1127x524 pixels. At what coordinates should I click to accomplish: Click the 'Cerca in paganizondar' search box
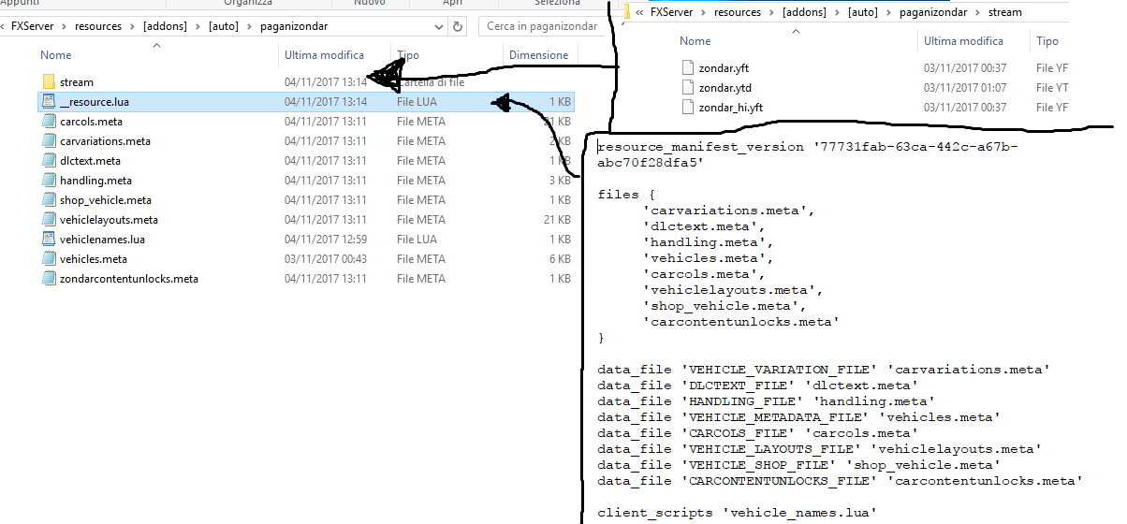[x=541, y=26]
